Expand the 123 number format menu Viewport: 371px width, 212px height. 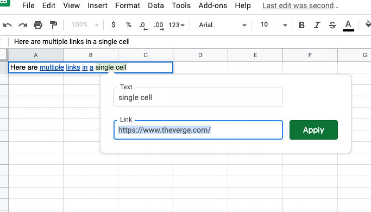click(176, 25)
